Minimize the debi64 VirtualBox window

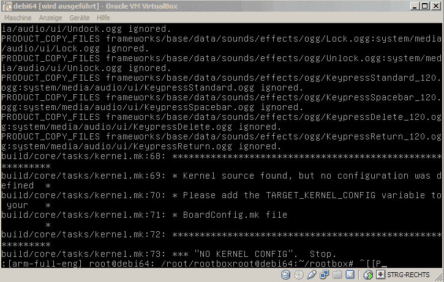[x=415, y=6]
